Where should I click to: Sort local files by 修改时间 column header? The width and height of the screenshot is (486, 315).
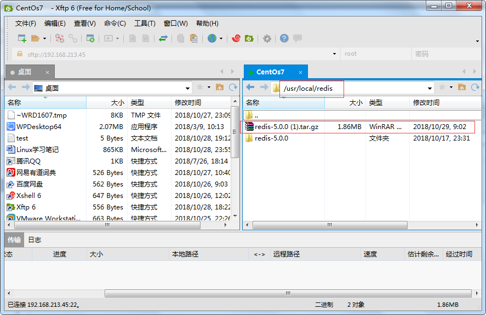201,102
